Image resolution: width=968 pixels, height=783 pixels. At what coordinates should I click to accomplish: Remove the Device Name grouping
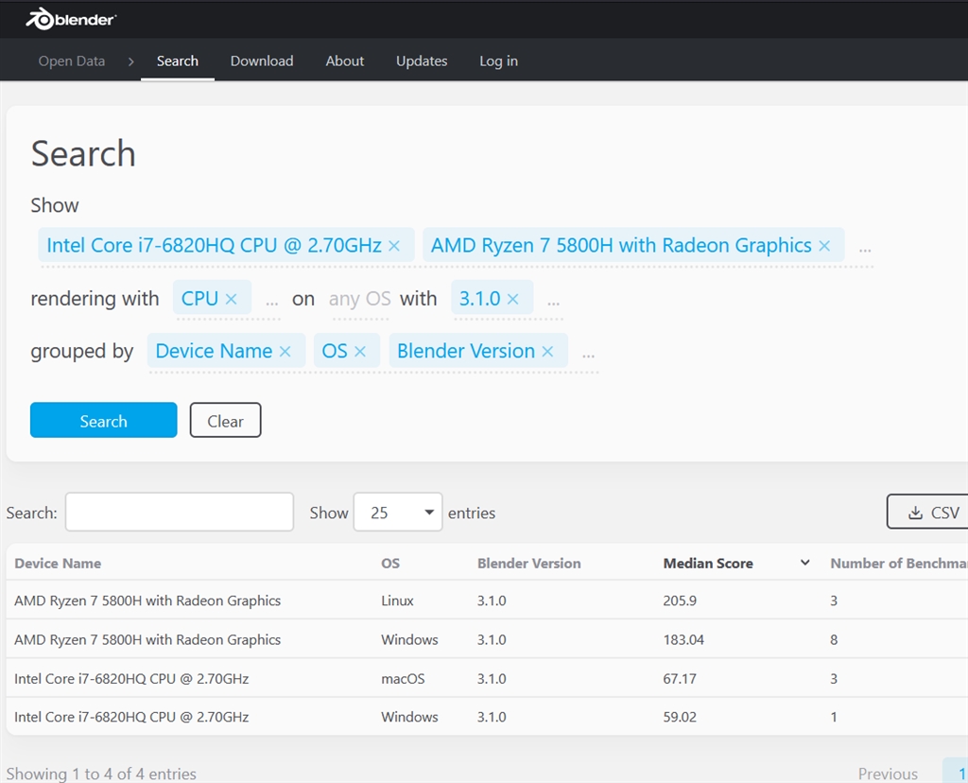click(x=285, y=352)
